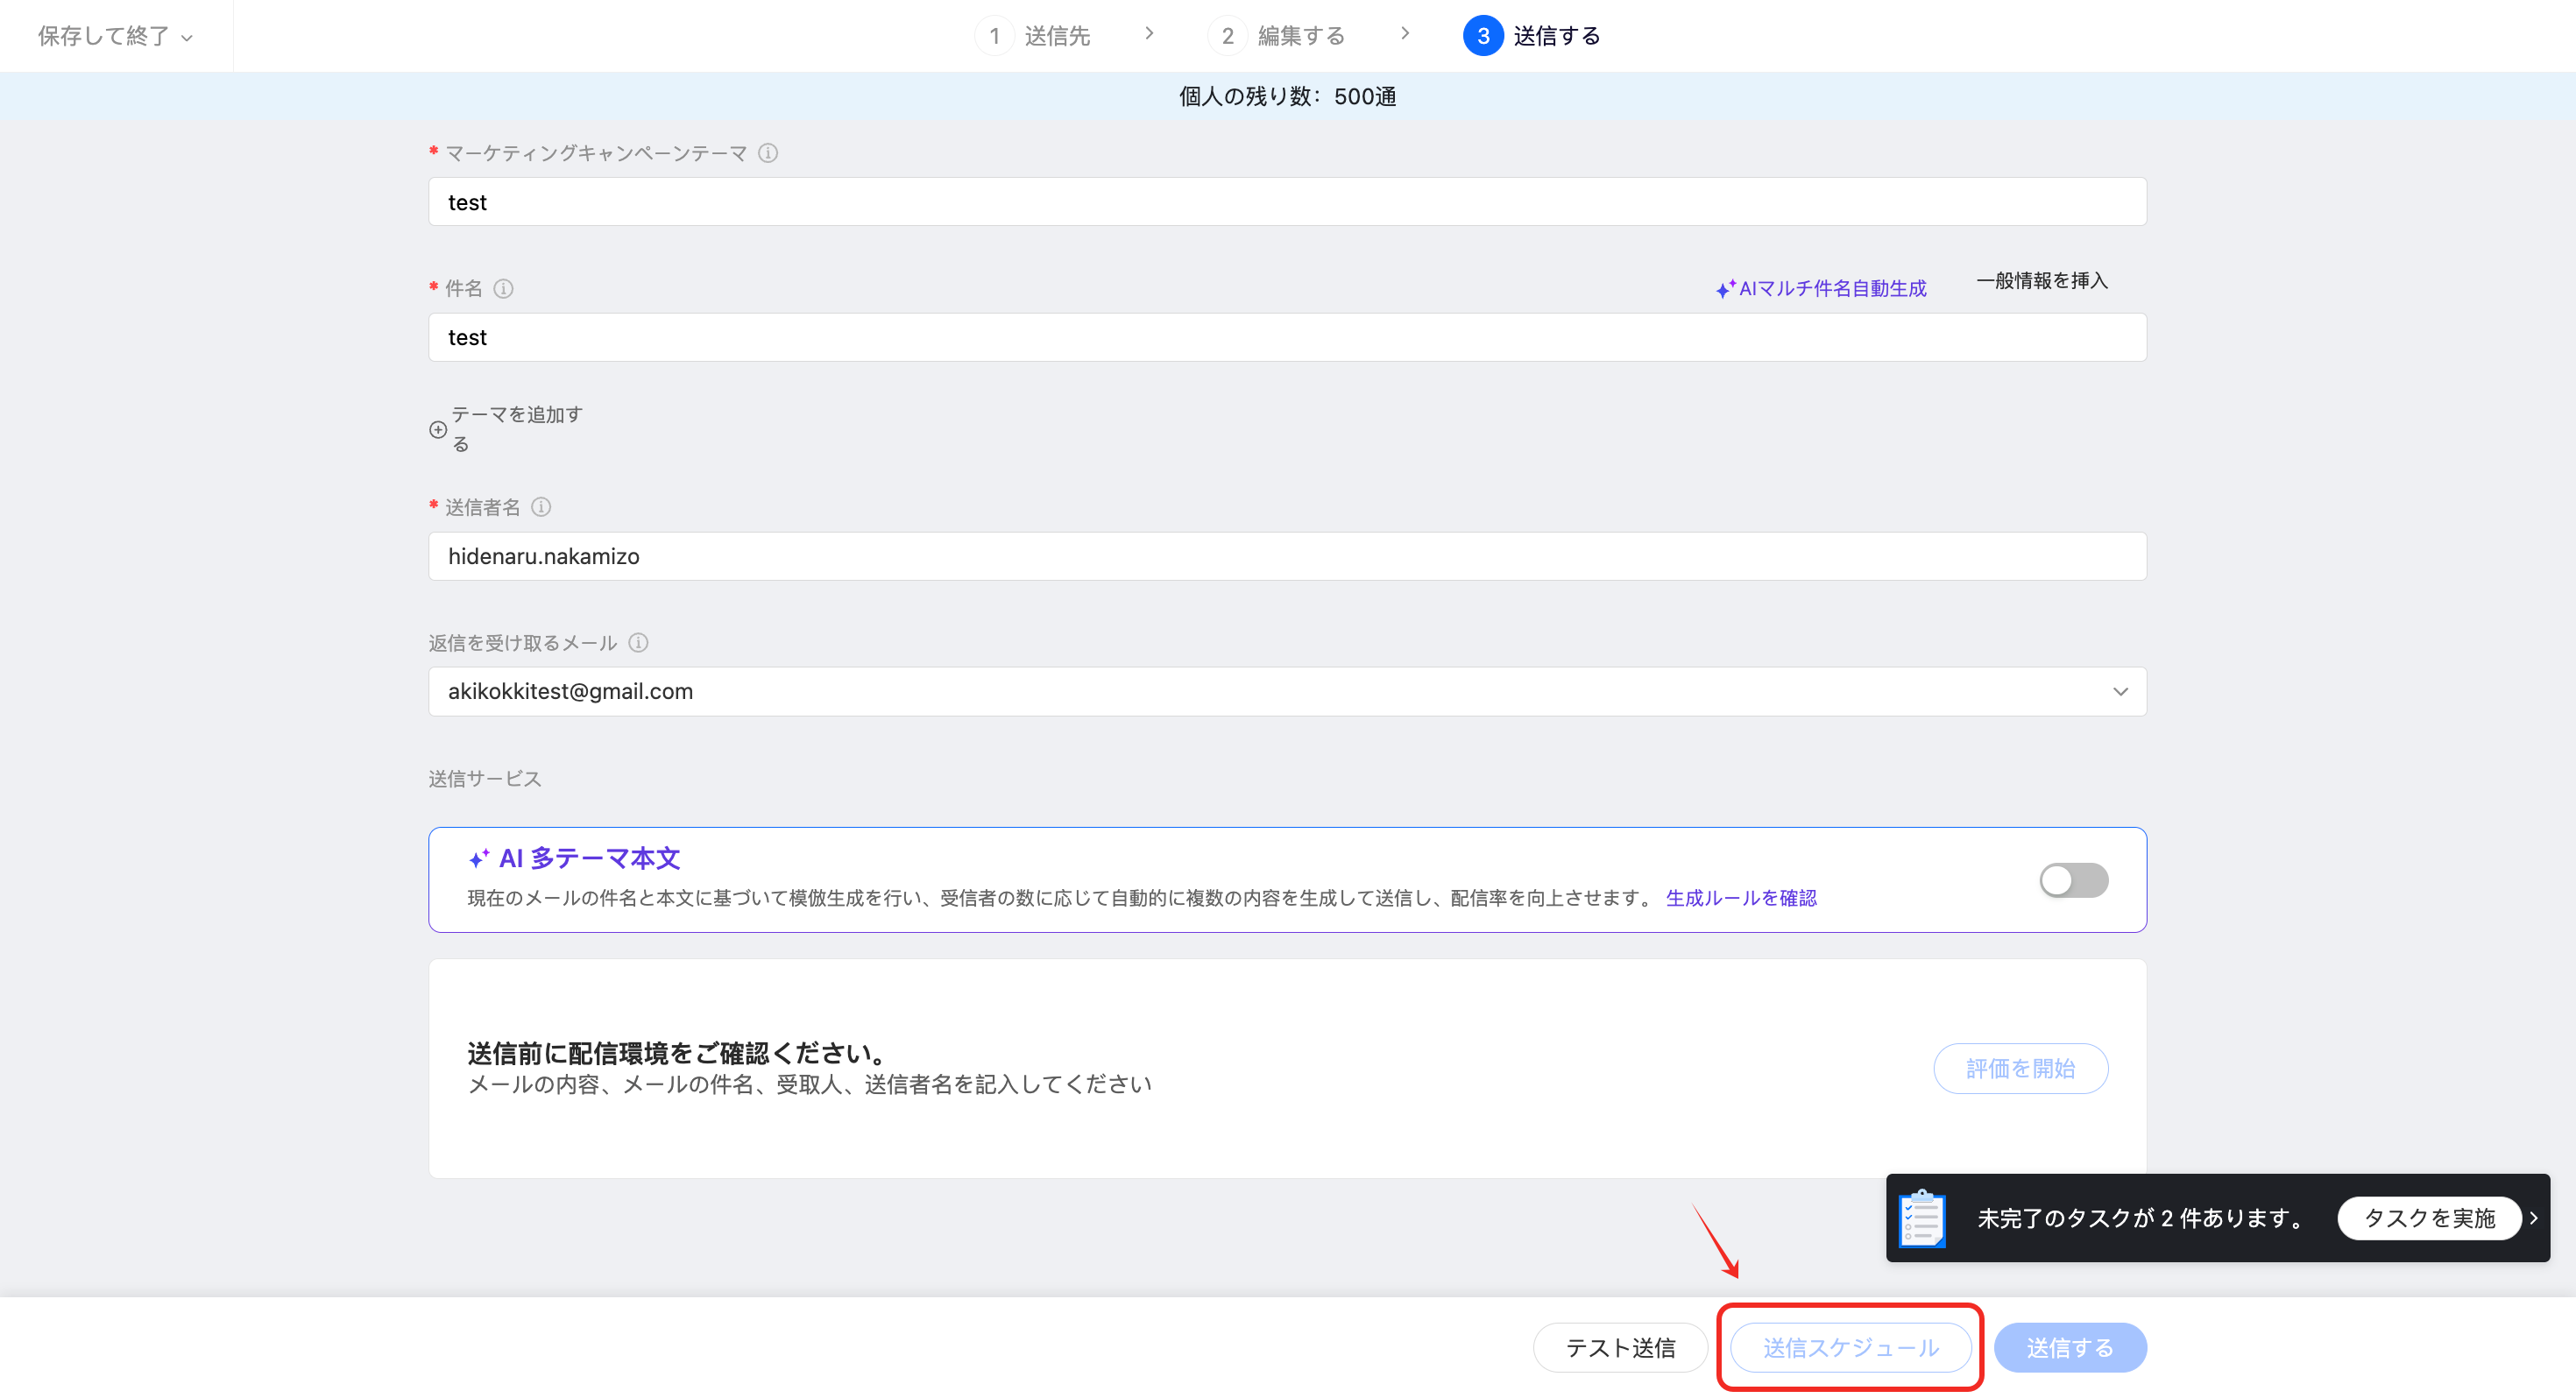Click info icon beside 件名 label
The image size is (2576, 1398).
(x=503, y=289)
